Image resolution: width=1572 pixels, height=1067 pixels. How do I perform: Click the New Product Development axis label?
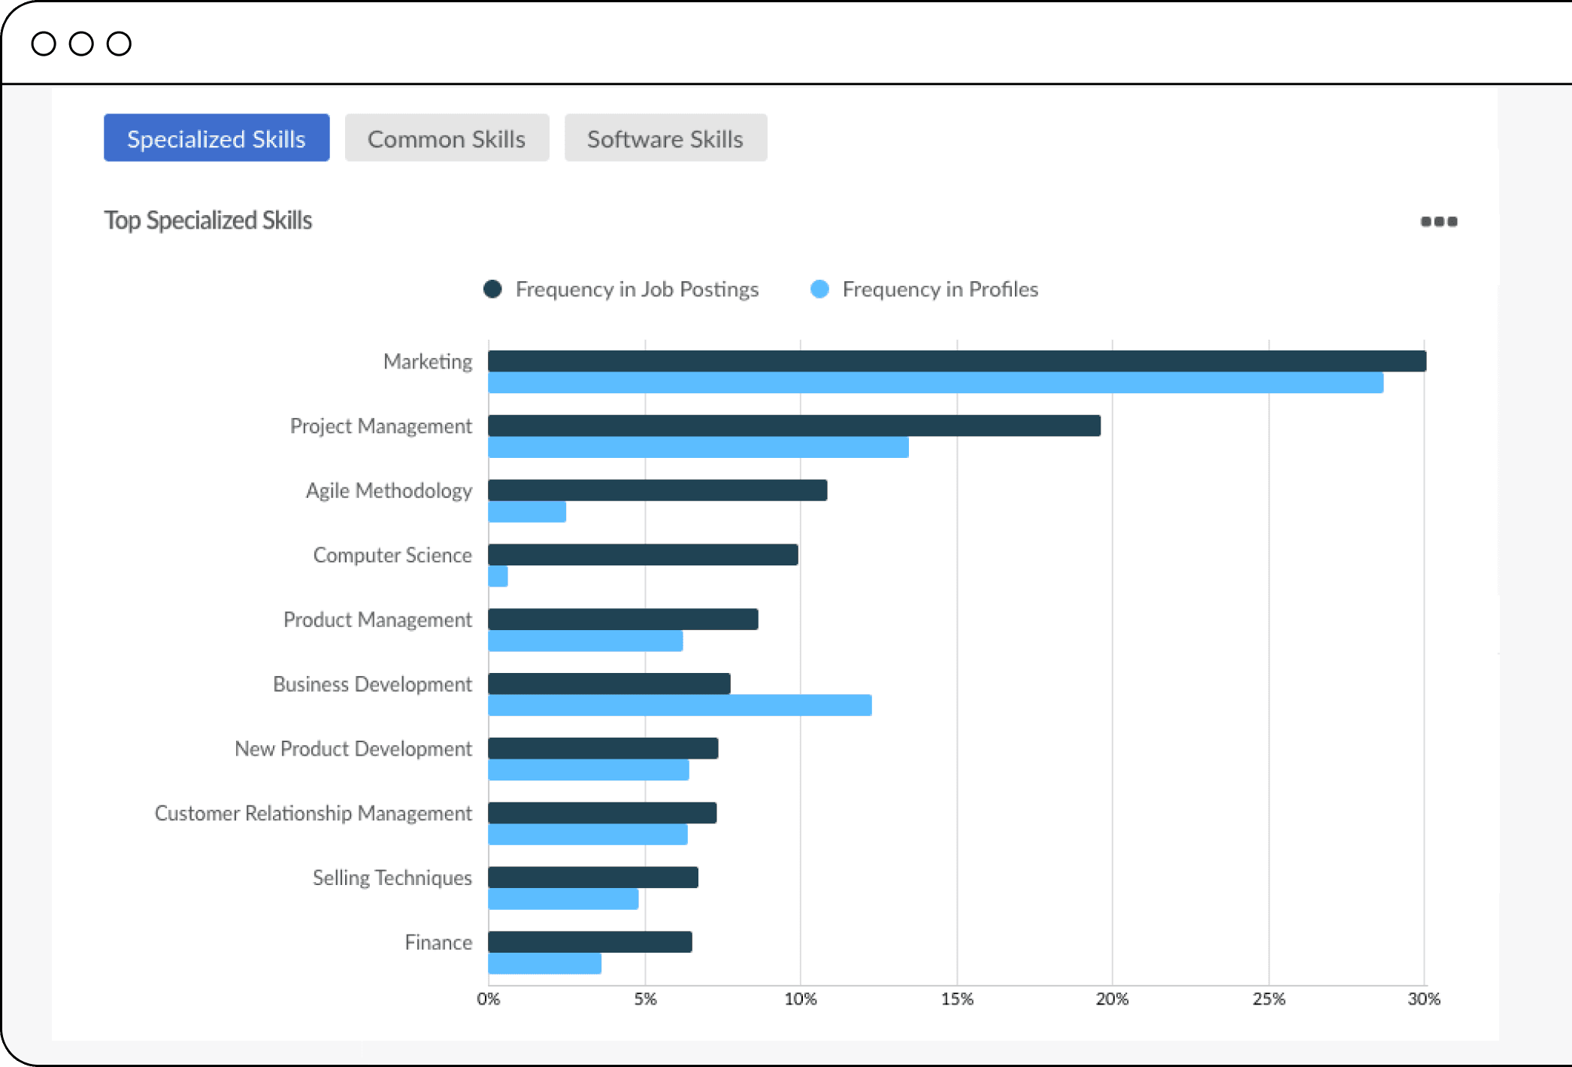coord(353,749)
